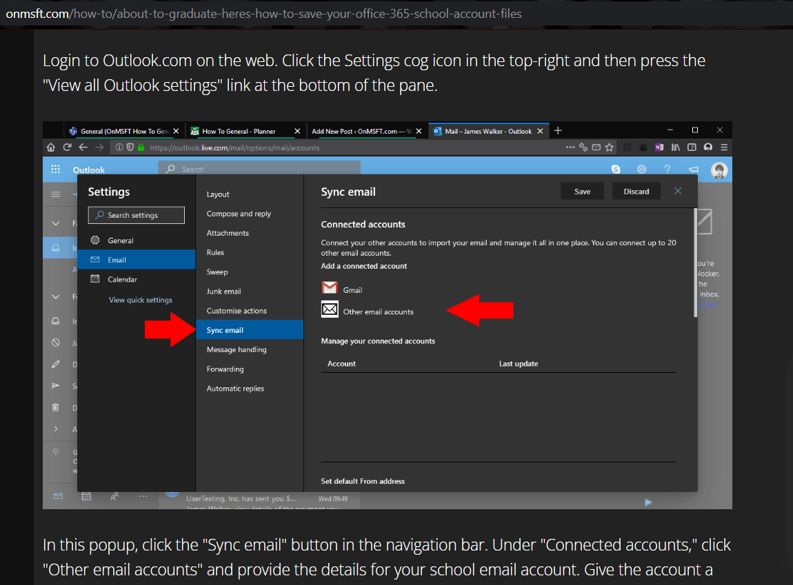Viewport: 793px width, 585px height.
Task: Click in Search settings field
Action: click(x=136, y=215)
